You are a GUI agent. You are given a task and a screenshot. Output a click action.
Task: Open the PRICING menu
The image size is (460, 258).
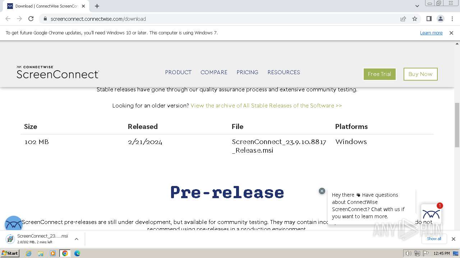point(247,72)
